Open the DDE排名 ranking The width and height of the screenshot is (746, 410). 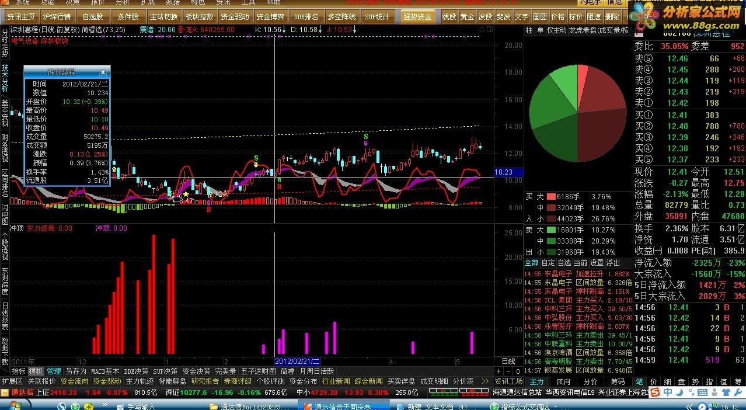pos(306,16)
